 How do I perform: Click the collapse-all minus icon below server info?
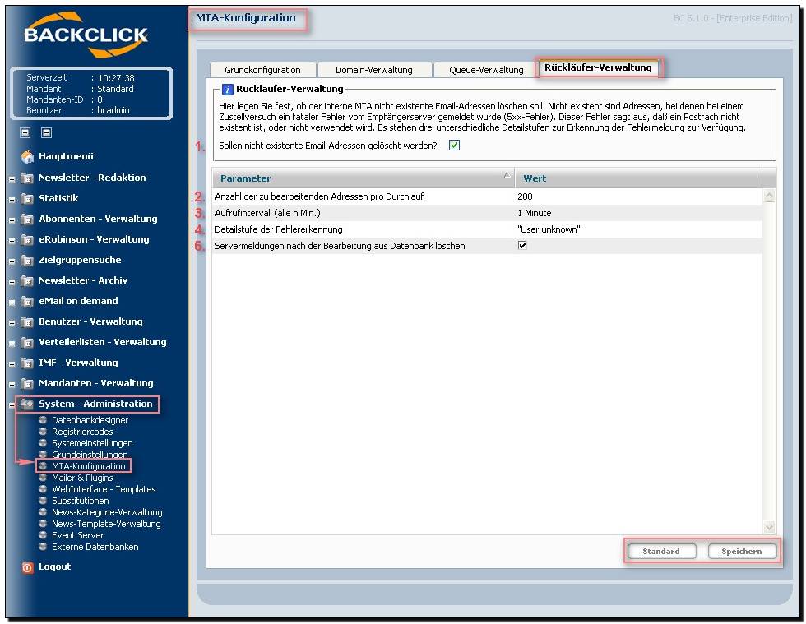point(46,132)
